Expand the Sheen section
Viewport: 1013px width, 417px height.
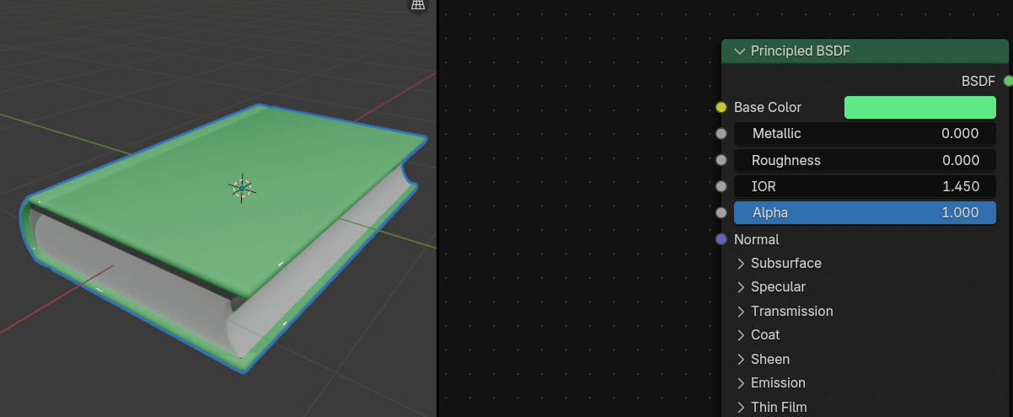pyautogui.click(x=742, y=360)
